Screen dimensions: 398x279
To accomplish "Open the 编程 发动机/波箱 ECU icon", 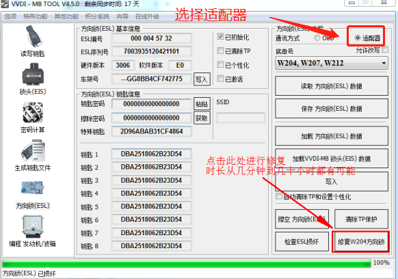I will (x=33, y=226).
